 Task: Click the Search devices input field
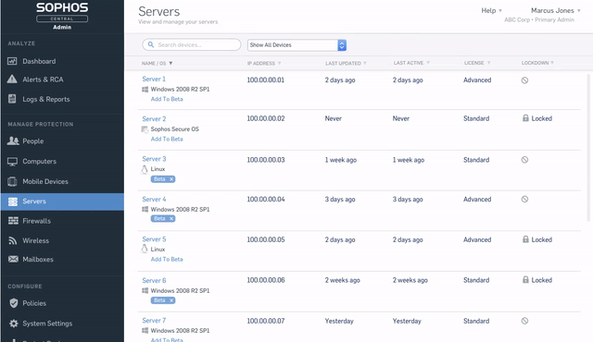(192, 44)
